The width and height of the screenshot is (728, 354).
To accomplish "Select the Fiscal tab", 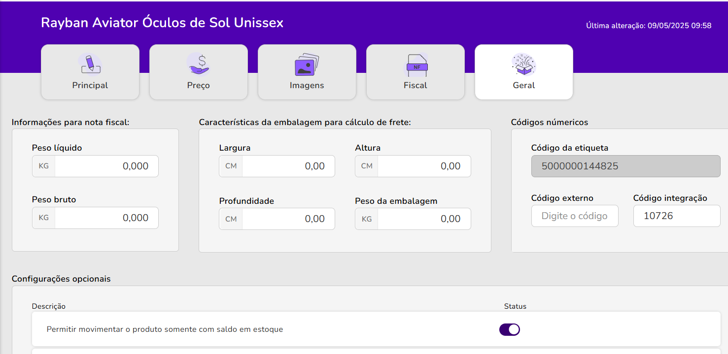I will click(416, 72).
